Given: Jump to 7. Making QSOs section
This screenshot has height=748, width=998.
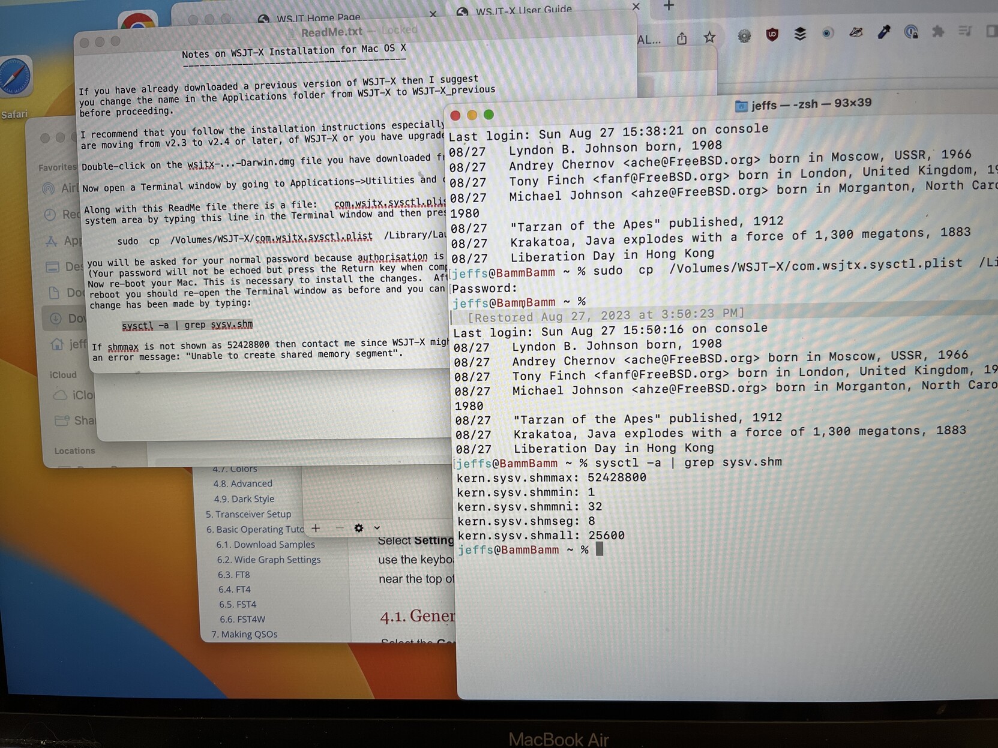Looking at the screenshot, I should tap(244, 634).
